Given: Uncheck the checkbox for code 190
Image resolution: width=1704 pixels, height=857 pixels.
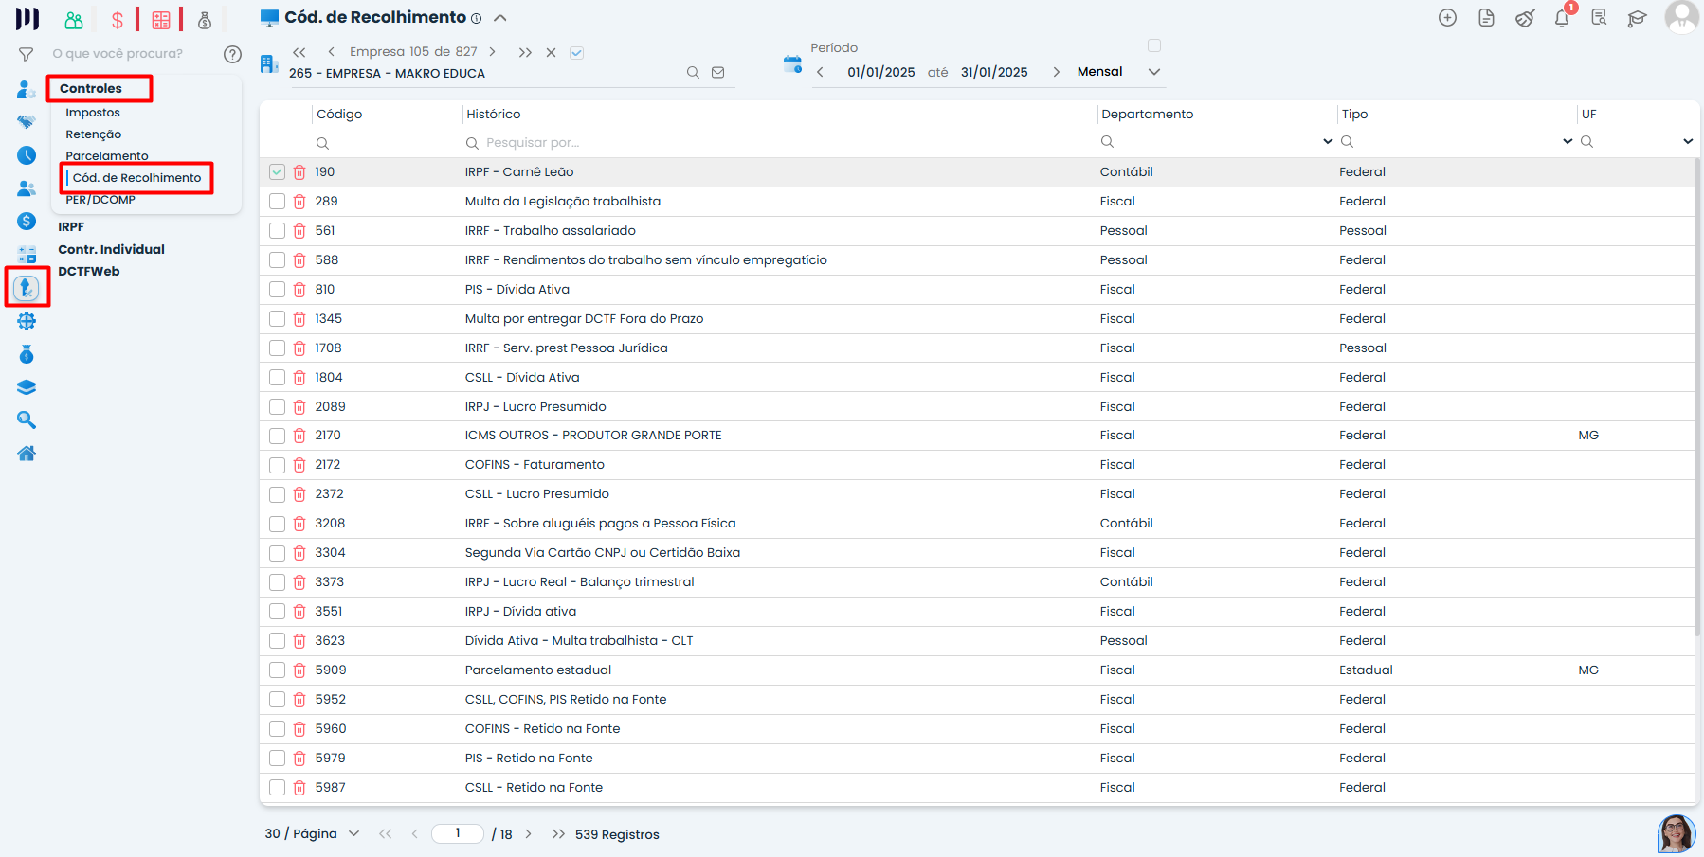Looking at the screenshot, I should pyautogui.click(x=277, y=172).
